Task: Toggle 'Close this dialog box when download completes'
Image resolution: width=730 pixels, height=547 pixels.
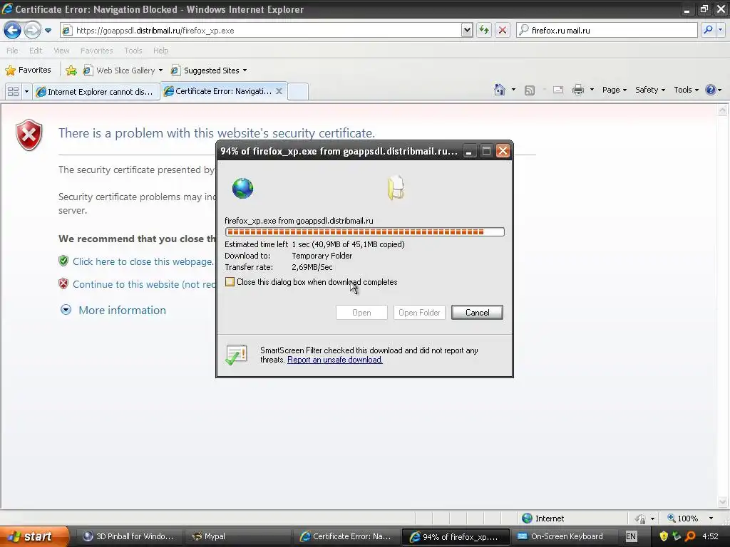Action: [230, 282]
